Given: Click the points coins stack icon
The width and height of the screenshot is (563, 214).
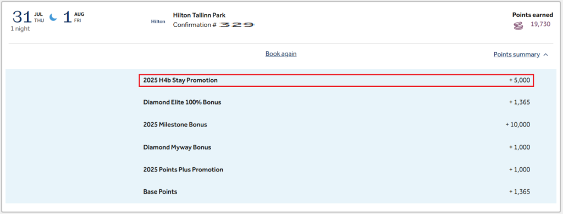Looking at the screenshot, I should pos(518,26).
